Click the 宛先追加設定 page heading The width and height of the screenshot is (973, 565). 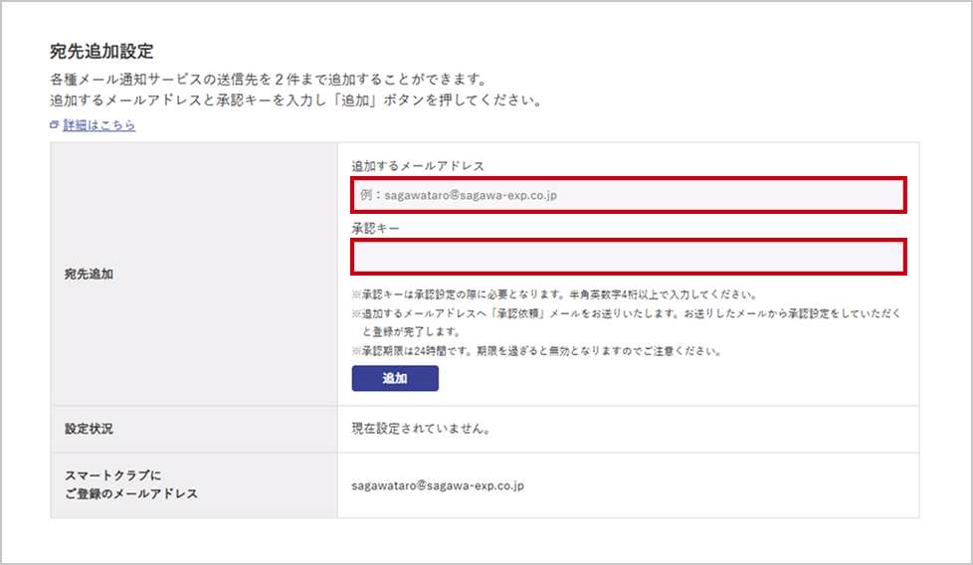click(101, 51)
